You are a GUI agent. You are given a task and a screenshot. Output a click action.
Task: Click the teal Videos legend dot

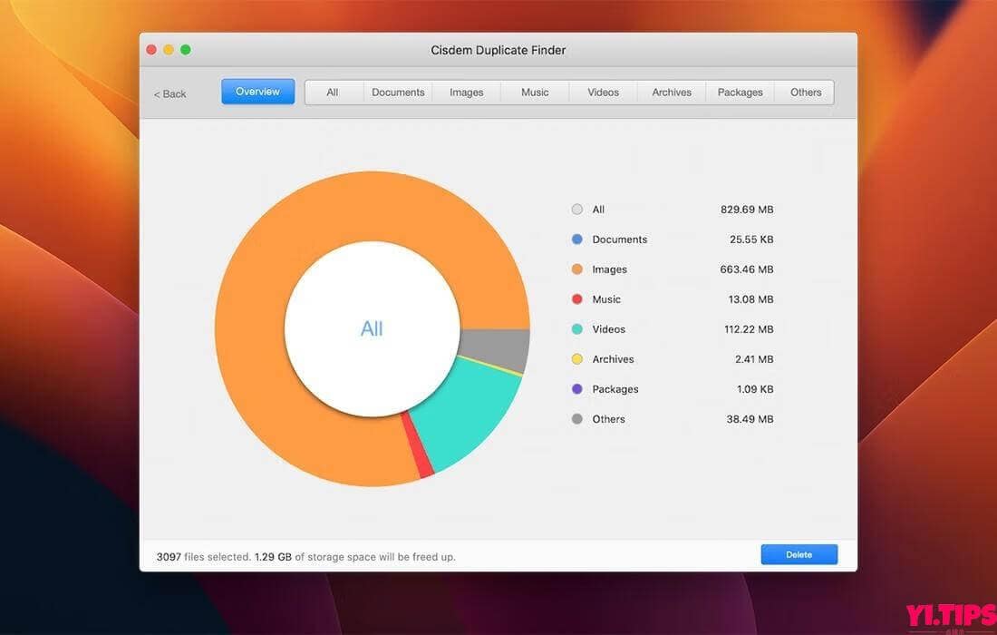[x=576, y=328]
